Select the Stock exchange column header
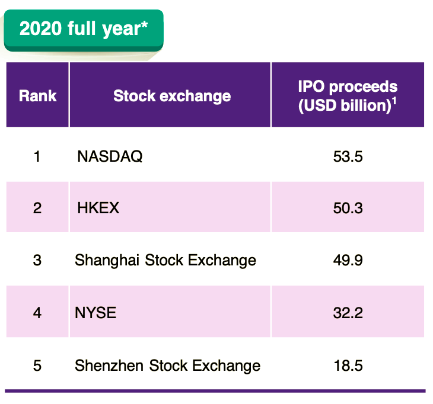 tap(170, 95)
